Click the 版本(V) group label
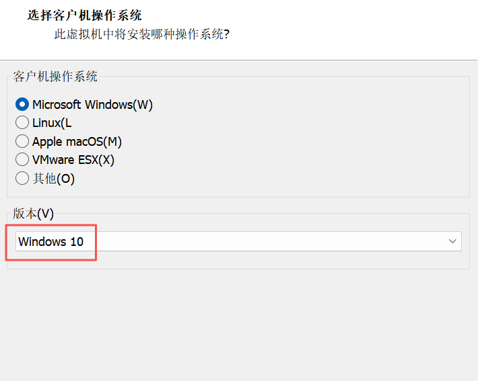The width and height of the screenshot is (478, 381). [33, 214]
